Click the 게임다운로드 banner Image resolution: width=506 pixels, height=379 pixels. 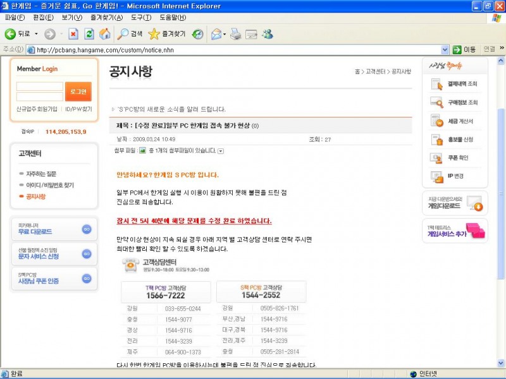click(455, 203)
